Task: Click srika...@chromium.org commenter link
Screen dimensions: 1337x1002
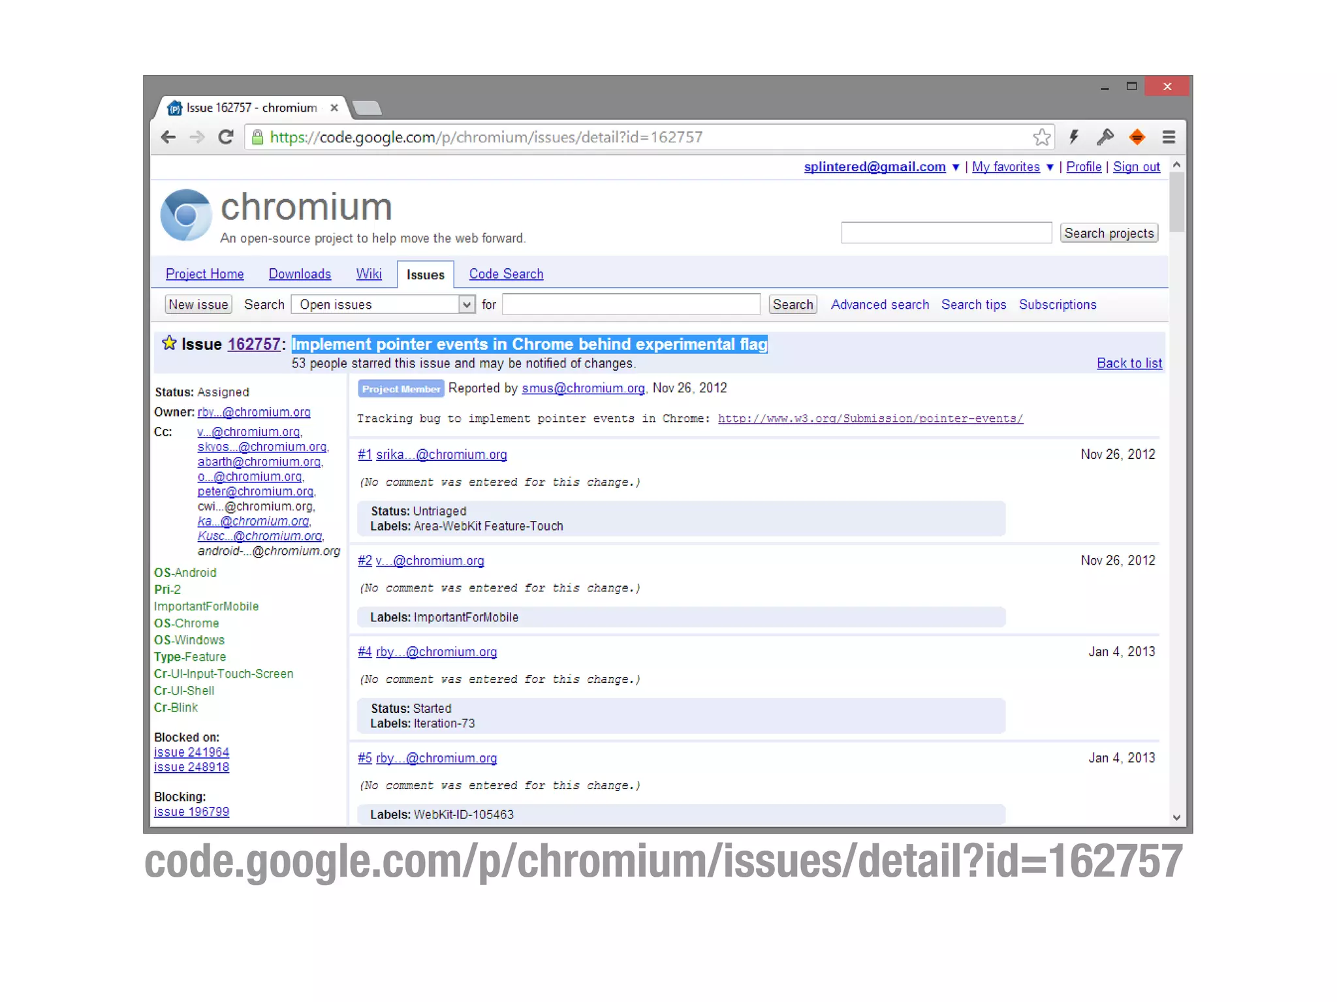Action: point(441,455)
